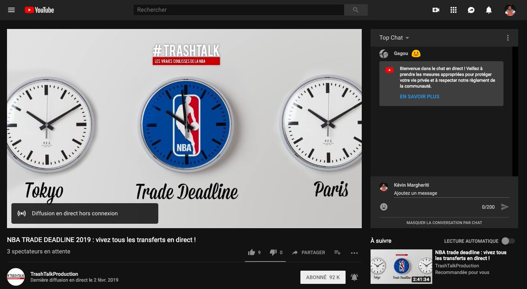Click Gagou's chat avatar
Screen dimensions: 527x289
tap(384, 54)
